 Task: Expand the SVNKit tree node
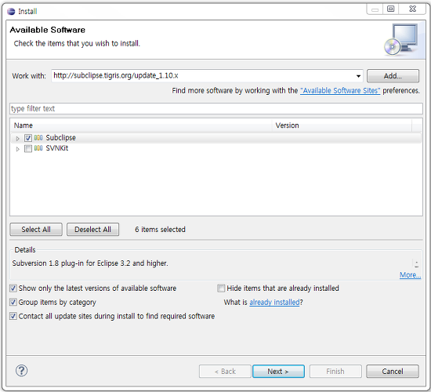click(17, 149)
